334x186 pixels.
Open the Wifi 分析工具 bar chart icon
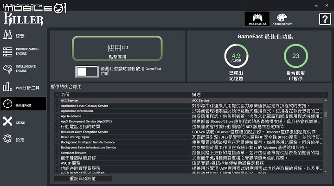click(8, 87)
